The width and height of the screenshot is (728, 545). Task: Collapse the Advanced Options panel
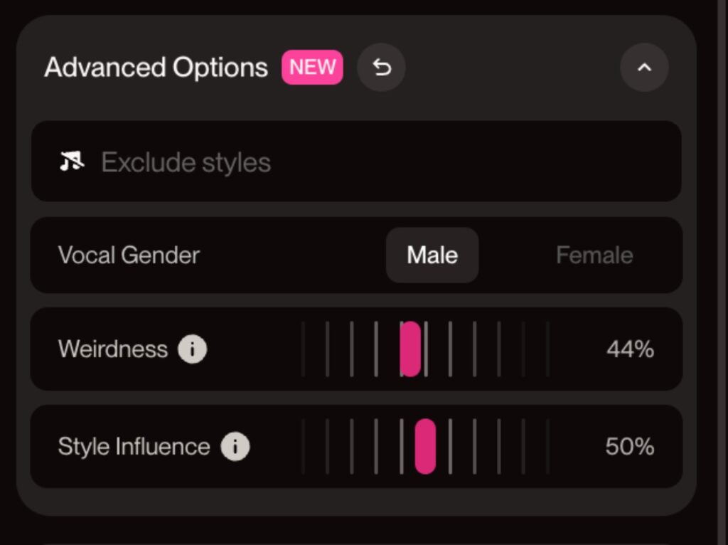(x=644, y=68)
